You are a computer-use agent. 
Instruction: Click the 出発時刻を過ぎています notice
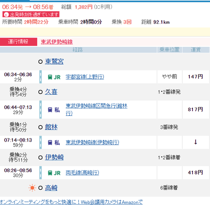point(31,14)
